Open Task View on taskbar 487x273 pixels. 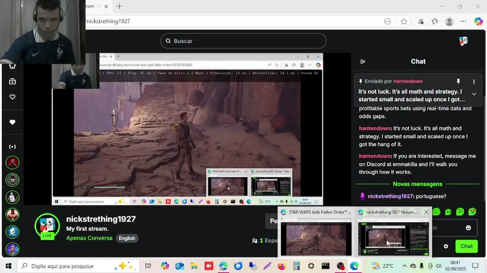point(148,266)
